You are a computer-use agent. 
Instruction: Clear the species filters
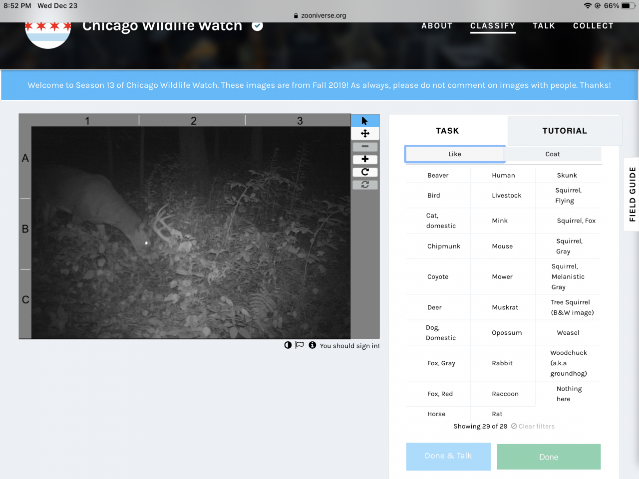533,426
